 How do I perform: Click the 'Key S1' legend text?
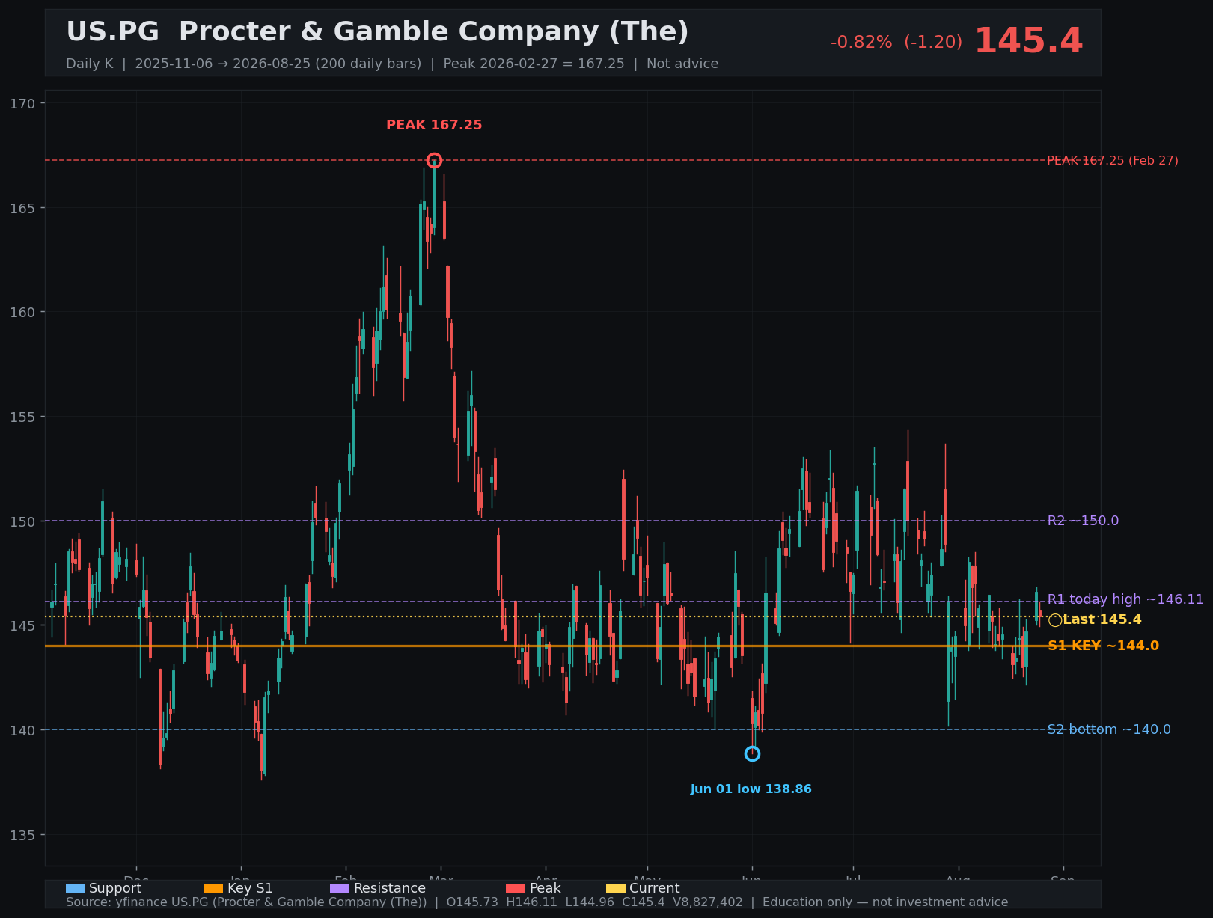pyautogui.click(x=250, y=888)
